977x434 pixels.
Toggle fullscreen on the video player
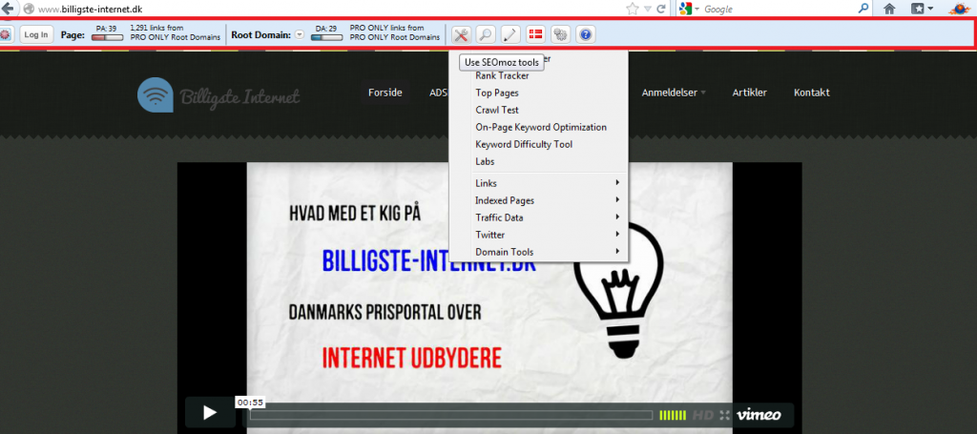point(724,415)
